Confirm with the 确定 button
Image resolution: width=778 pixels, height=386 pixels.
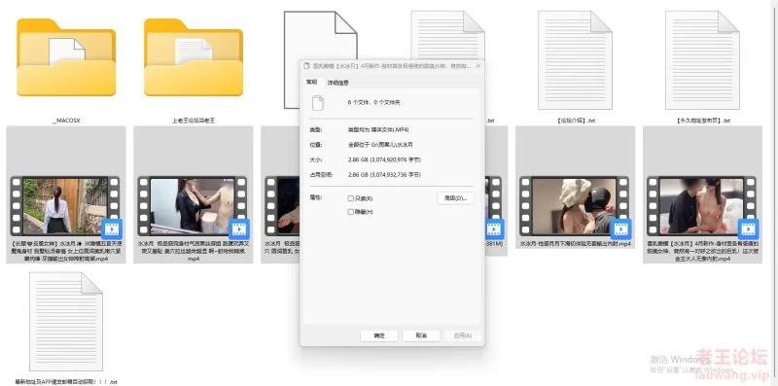tap(379, 335)
